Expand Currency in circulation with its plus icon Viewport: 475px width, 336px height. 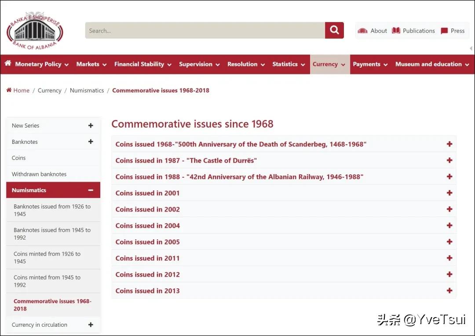tap(91, 325)
